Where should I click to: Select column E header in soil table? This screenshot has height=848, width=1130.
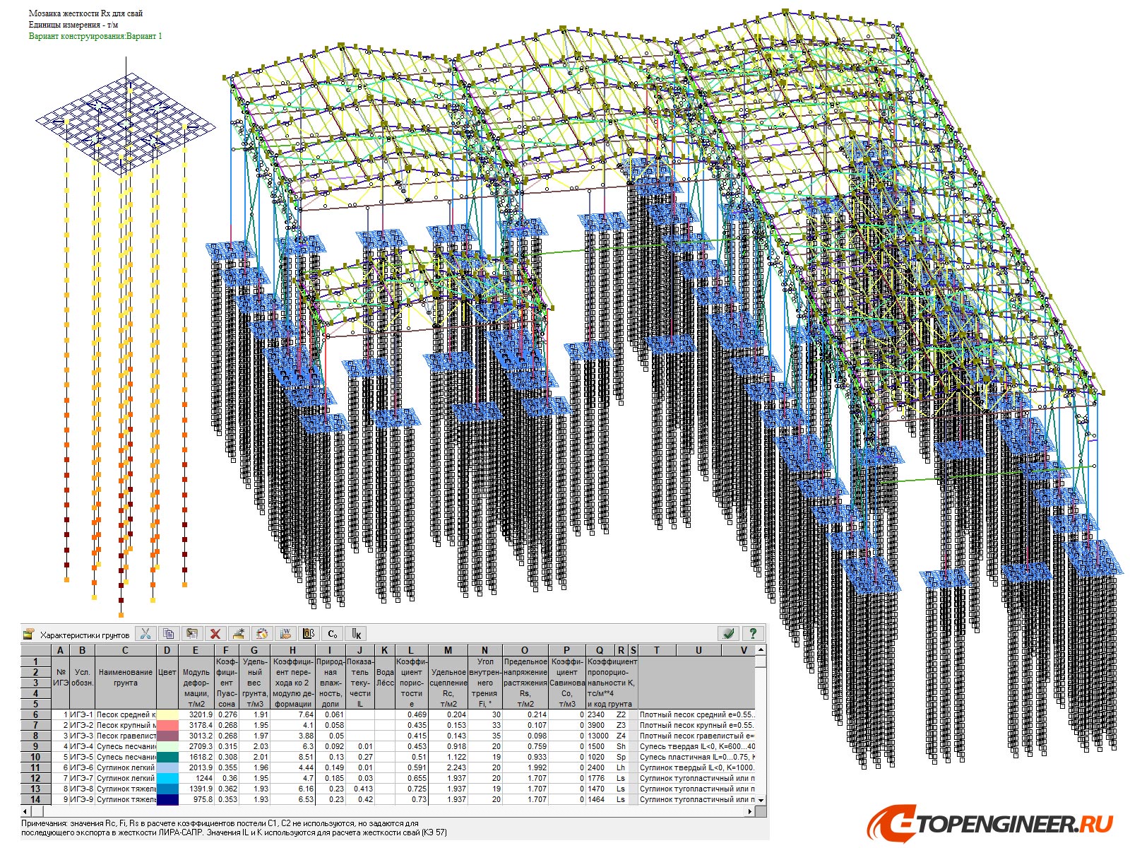[x=196, y=650]
